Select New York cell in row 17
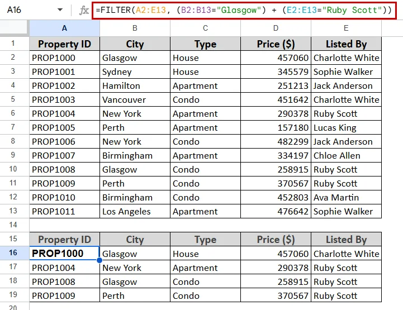The image size is (403, 310). click(135, 268)
